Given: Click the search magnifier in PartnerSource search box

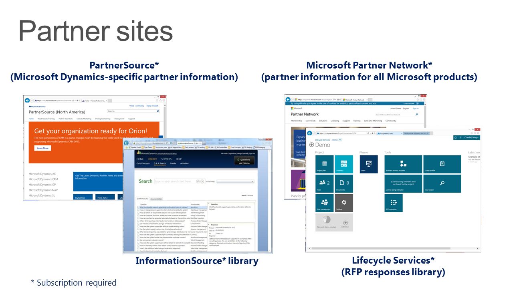Looking at the screenshot, I should [x=158, y=111].
